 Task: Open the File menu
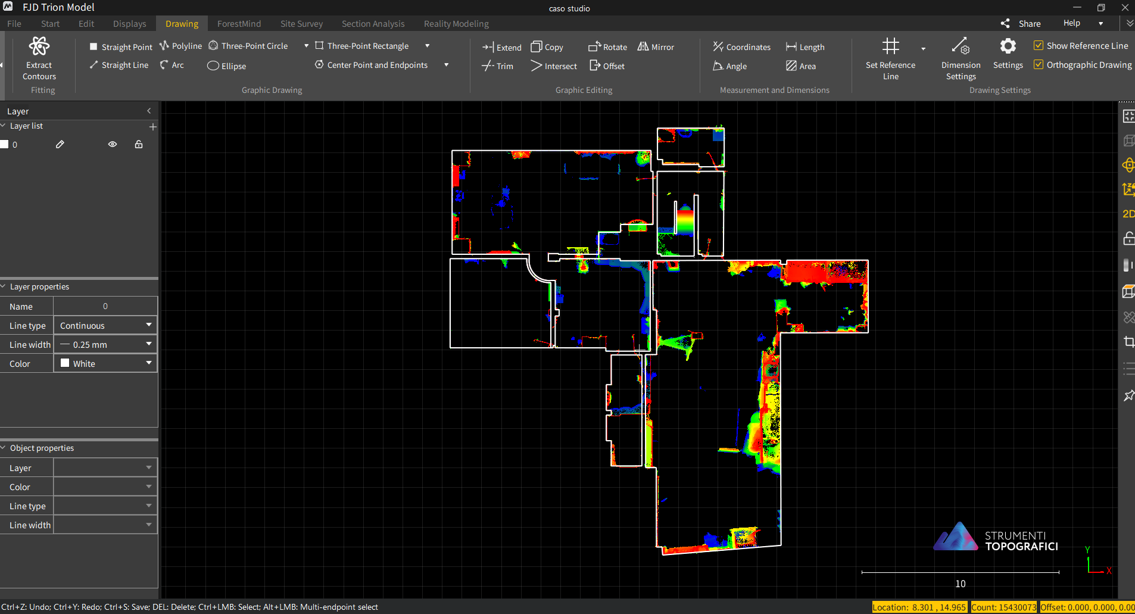[14, 24]
